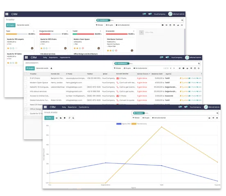Open the Sık Kullanılanlar dropdown in the Fırsatlar window
The width and height of the screenshot is (226, 196).
click(x=123, y=25)
